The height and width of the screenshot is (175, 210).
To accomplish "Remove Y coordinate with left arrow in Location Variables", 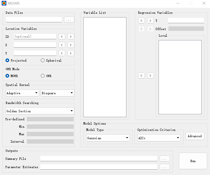I will (62, 53).
